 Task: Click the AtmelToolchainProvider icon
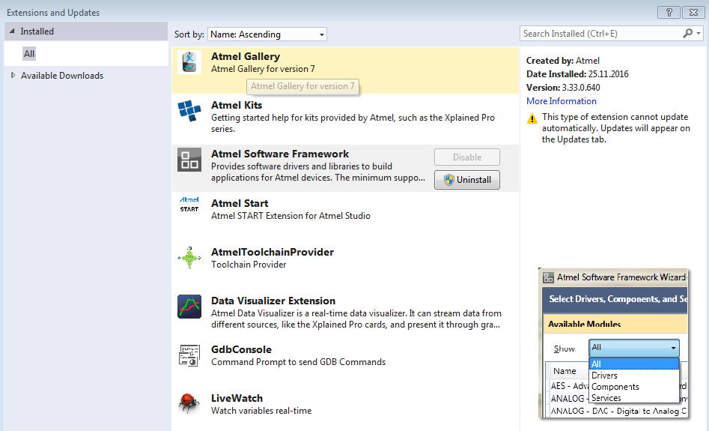(x=189, y=258)
